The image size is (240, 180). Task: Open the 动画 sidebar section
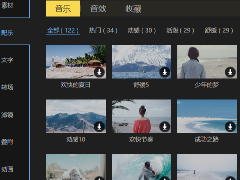tap(7, 169)
